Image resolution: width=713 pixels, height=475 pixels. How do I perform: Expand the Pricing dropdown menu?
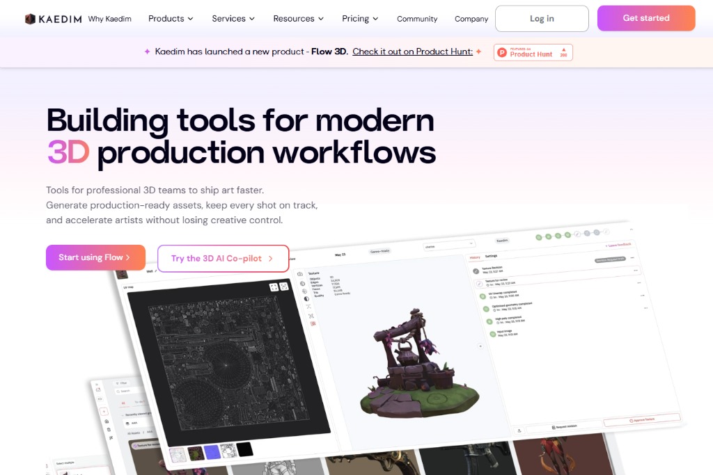(x=360, y=19)
